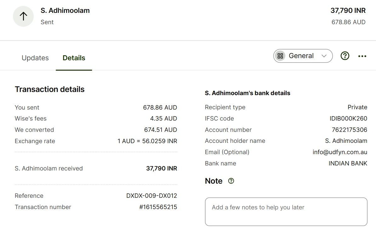Click the reference DXDX-009-DX012 value
Image resolution: width=376 pixels, height=232 pixels.
pos(151,196)
